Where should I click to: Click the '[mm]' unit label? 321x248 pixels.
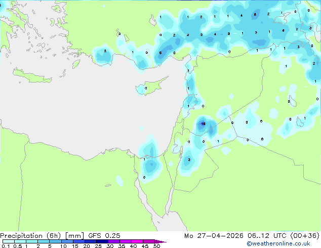point(75,236)
